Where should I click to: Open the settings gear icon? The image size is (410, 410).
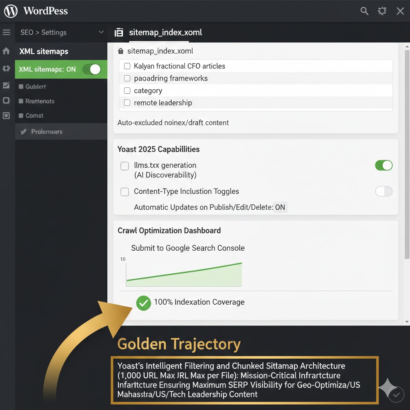[382, 11]
